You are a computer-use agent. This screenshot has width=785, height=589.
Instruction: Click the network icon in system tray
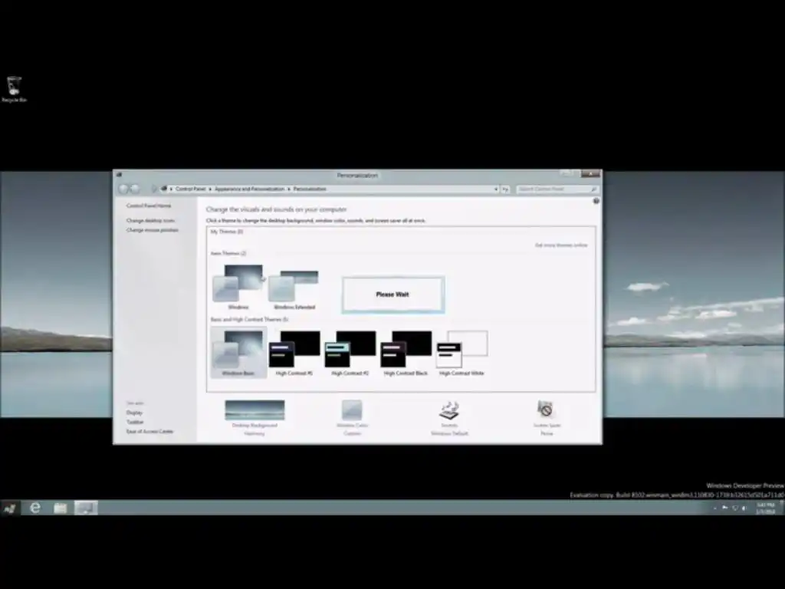coord(735,508)
